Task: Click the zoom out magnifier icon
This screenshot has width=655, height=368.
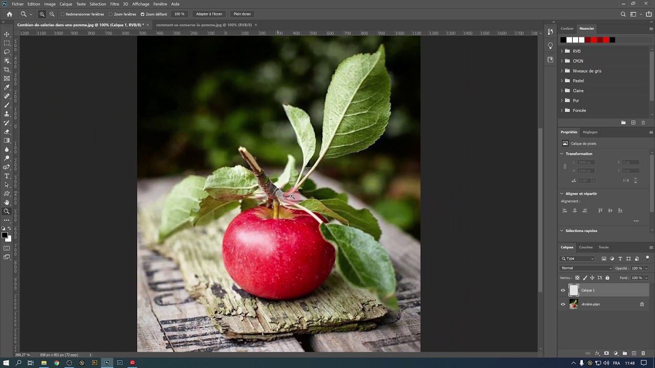Action: (52, 14)
